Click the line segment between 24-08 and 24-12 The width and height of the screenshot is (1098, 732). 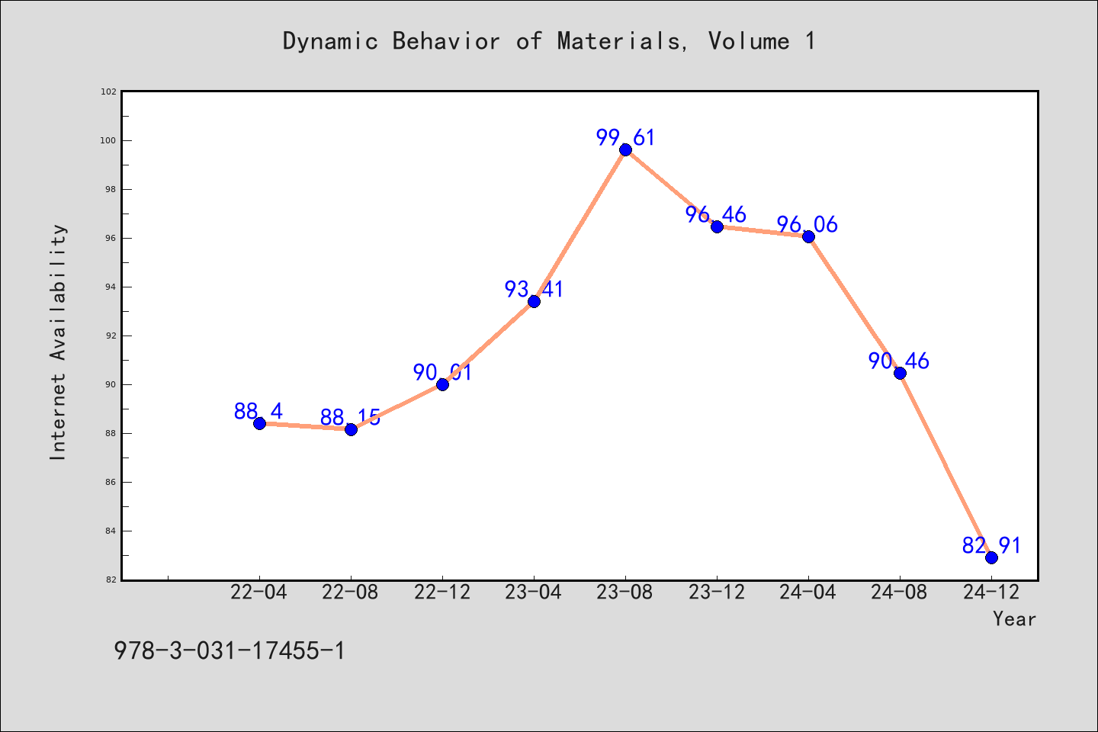pos(945,465)
